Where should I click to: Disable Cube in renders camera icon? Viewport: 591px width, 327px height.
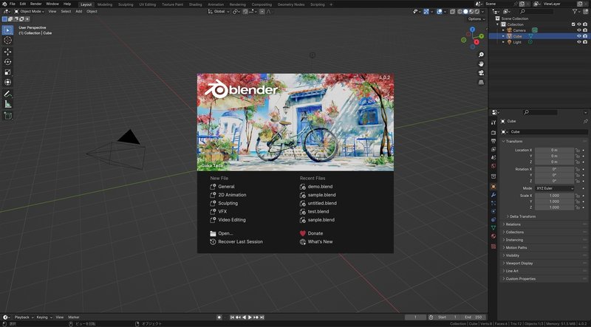click(585, 36)
